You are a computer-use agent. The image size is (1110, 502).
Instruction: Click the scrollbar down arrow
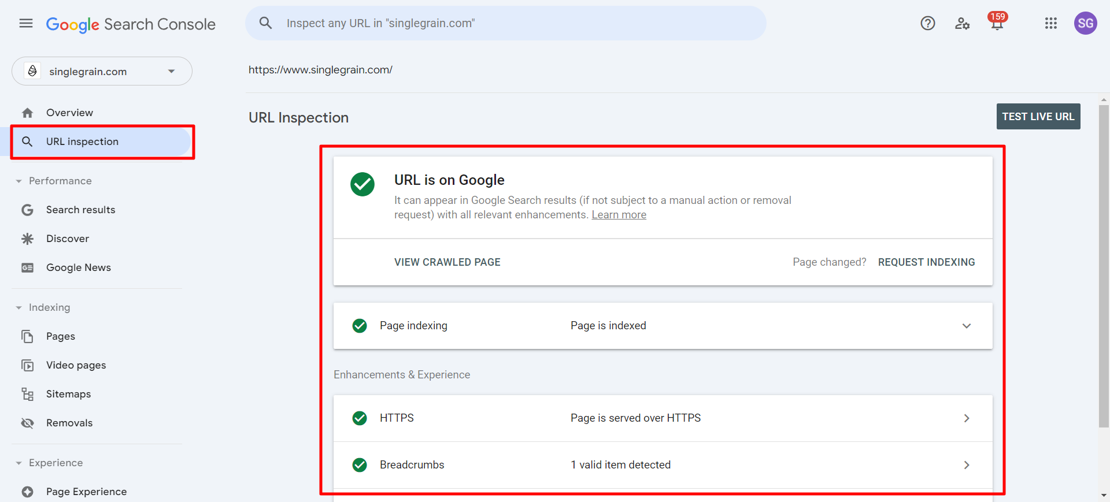tap(1104, 496)
